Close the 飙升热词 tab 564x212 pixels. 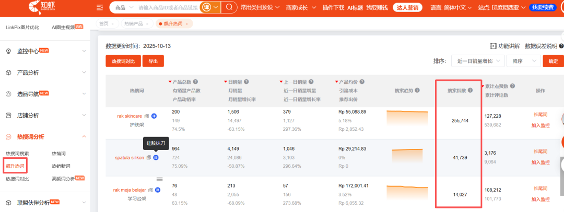(186, 23)
